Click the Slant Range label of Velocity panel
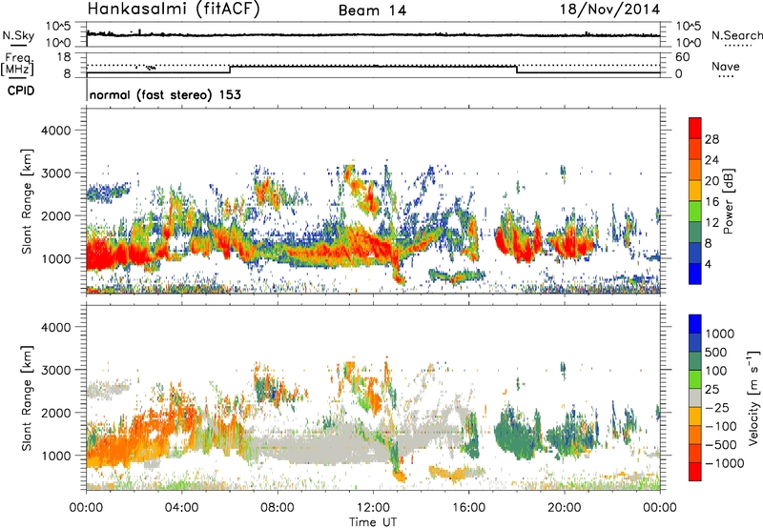Image resolution: width=763 pixels, height=528 pixels. (27, 397)
